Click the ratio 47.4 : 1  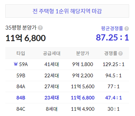114,98
